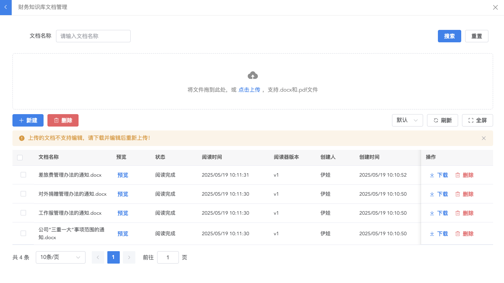Click the 刷新 button

[443, 120]
